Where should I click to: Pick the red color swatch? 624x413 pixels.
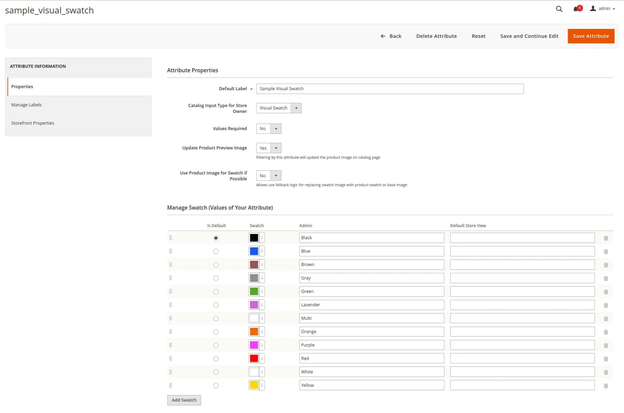(254, 358)
